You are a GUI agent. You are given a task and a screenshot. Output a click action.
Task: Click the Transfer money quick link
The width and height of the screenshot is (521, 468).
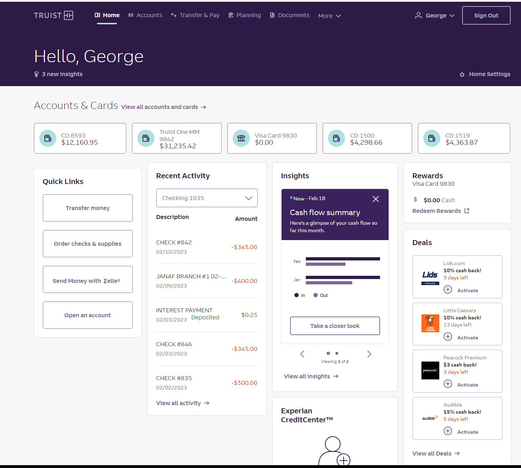(x=88, y=208)
